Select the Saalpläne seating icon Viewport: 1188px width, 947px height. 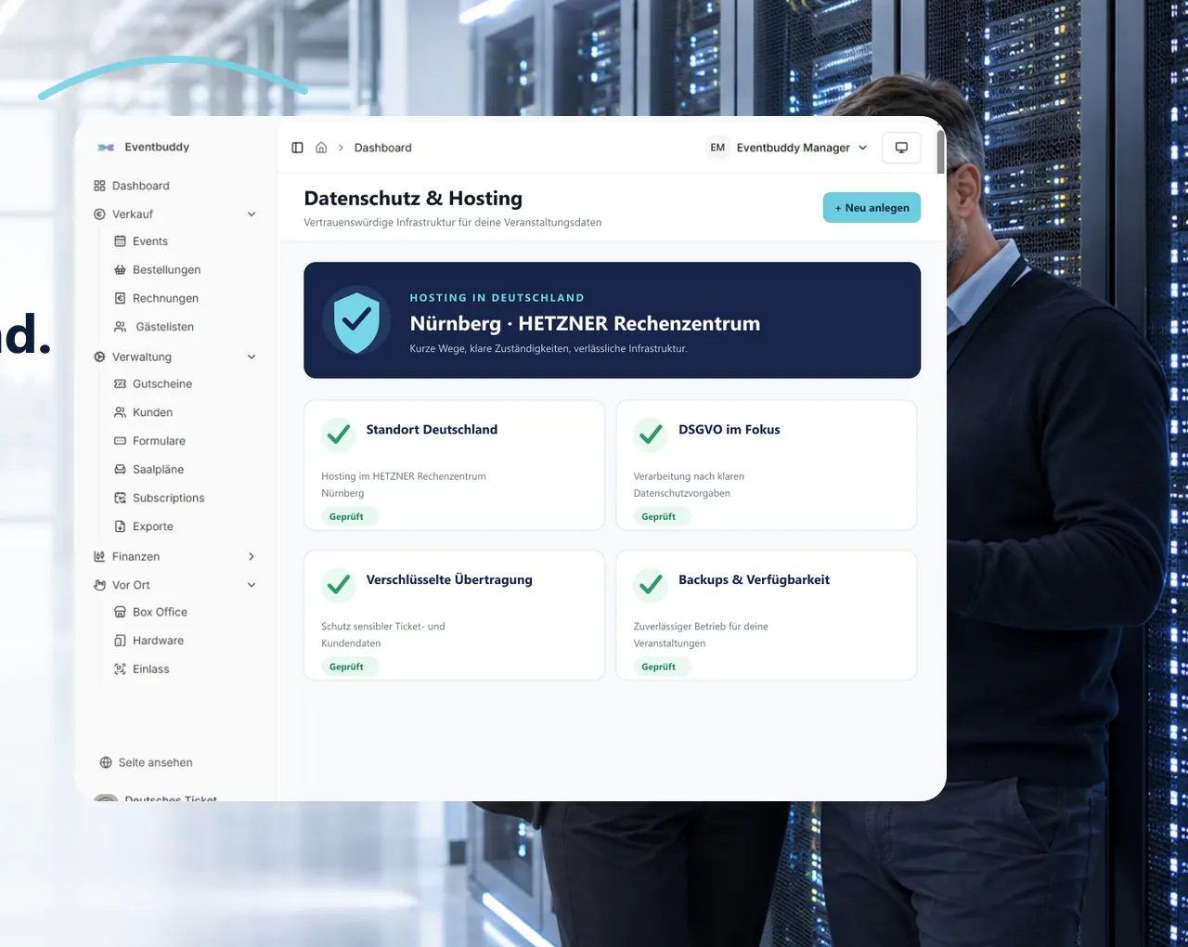[120, 470]
